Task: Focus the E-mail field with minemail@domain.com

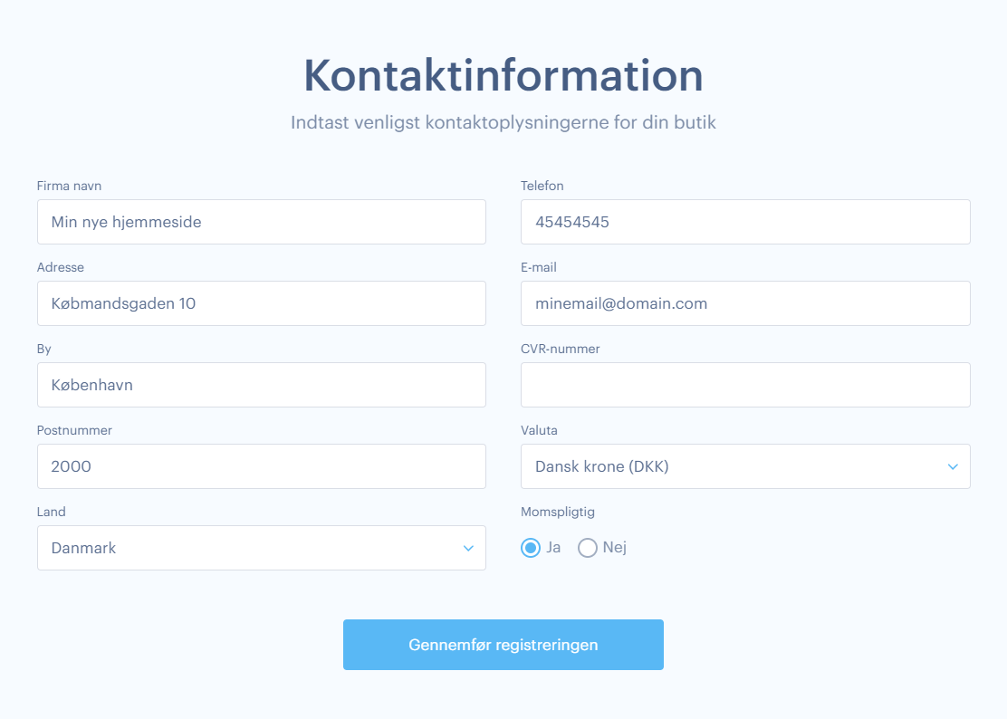Action: coord(744,303)
